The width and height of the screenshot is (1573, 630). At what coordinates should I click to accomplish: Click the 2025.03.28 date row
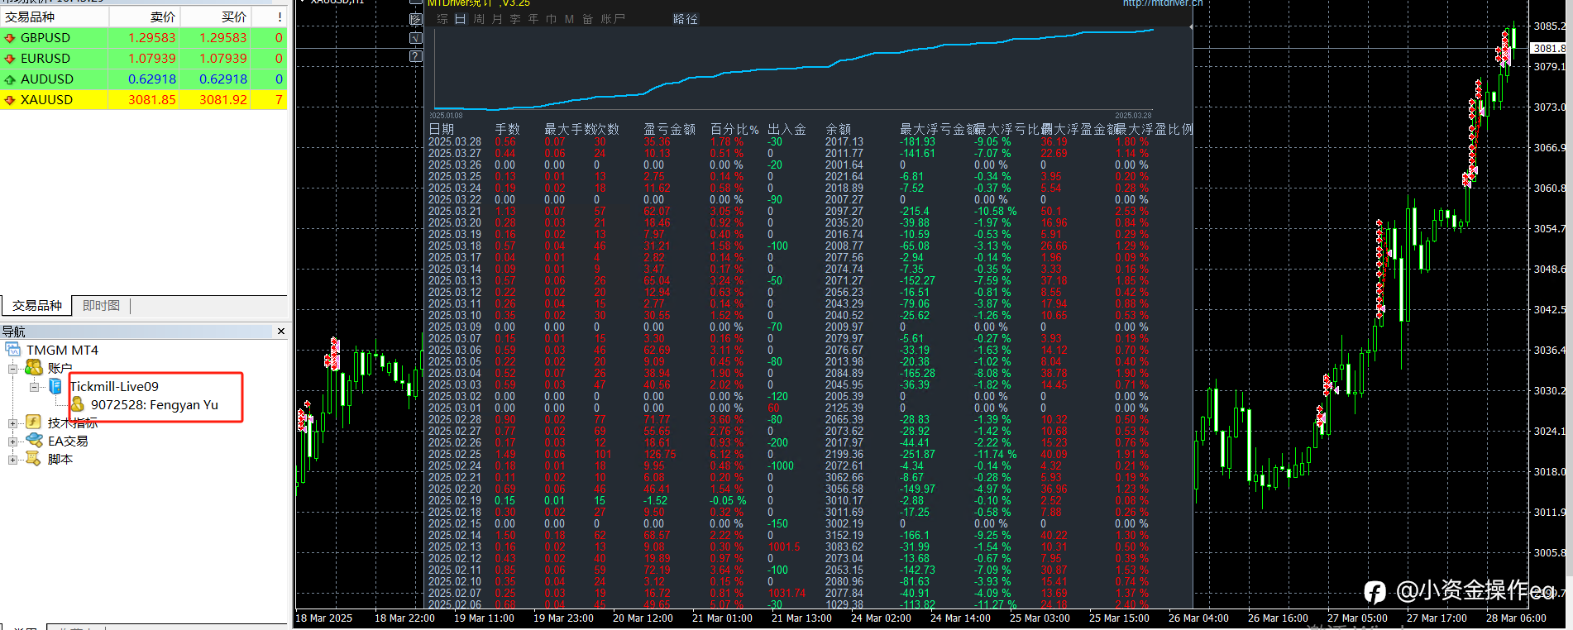[x=455, y=142]
